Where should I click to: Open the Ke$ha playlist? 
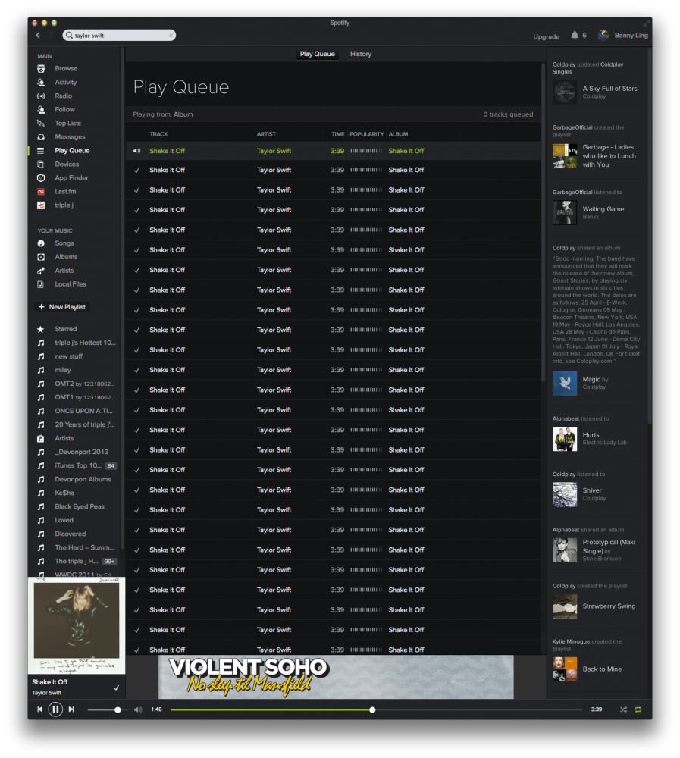tap(64, 493)
